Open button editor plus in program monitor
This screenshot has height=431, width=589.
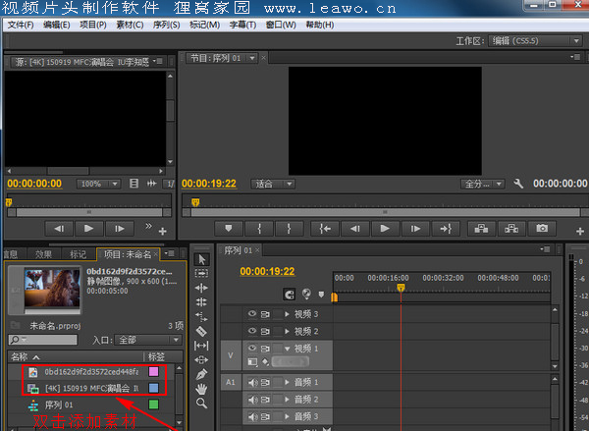[x=580, y=231]
